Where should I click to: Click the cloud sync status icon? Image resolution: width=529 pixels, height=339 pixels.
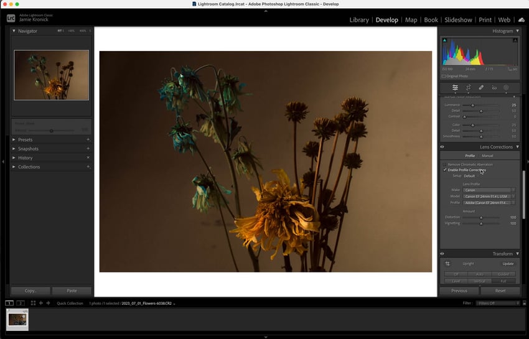[x=522, y=20]
